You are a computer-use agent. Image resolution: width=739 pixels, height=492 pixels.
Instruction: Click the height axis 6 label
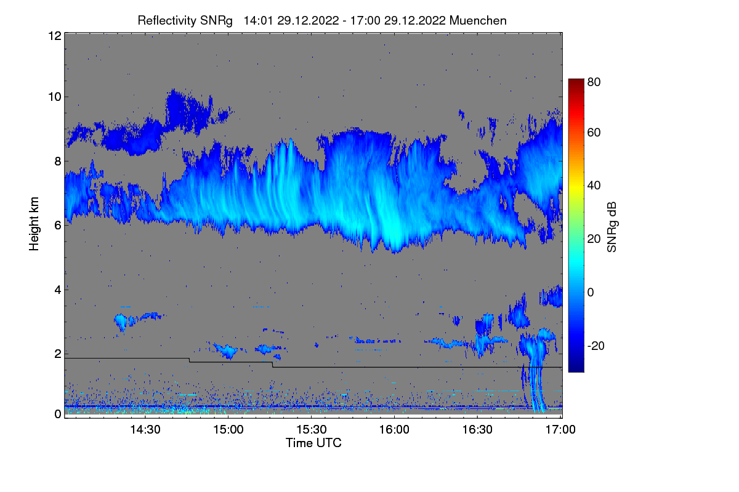[57, 225]
